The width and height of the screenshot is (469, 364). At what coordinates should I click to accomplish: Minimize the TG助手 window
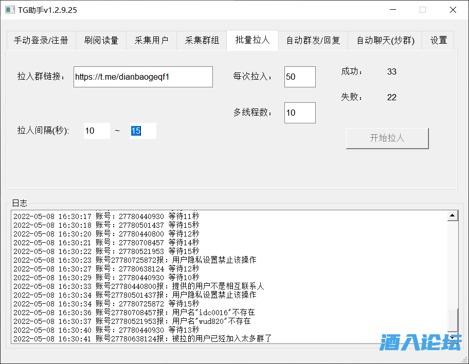pyautogui.click(x=392, y=10)
